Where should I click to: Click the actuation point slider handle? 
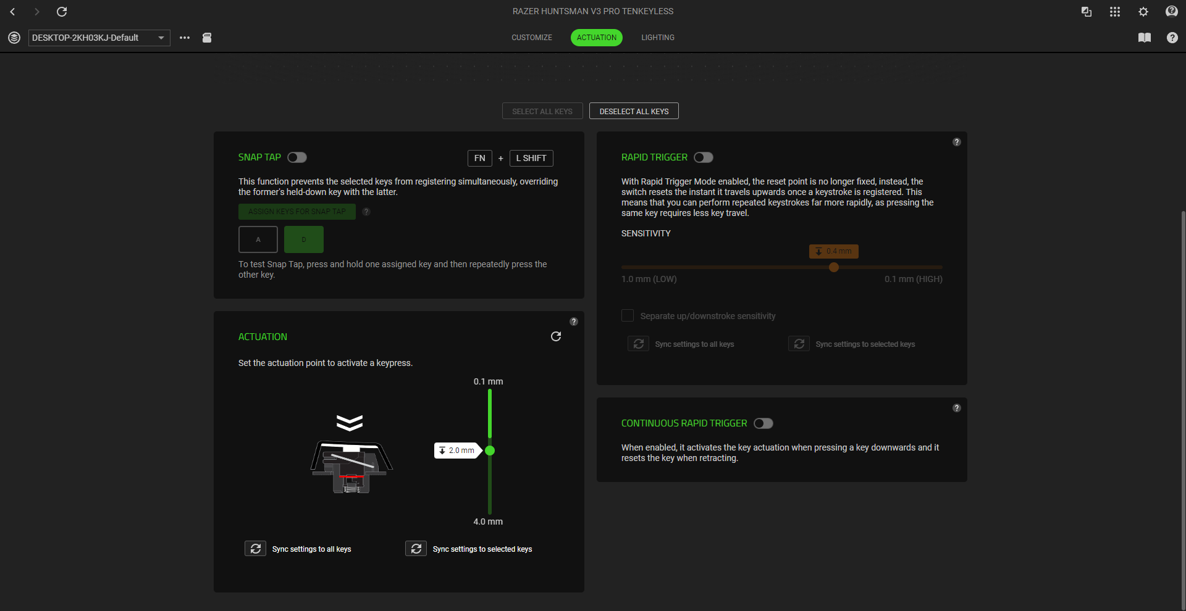[x=490, y=451]
